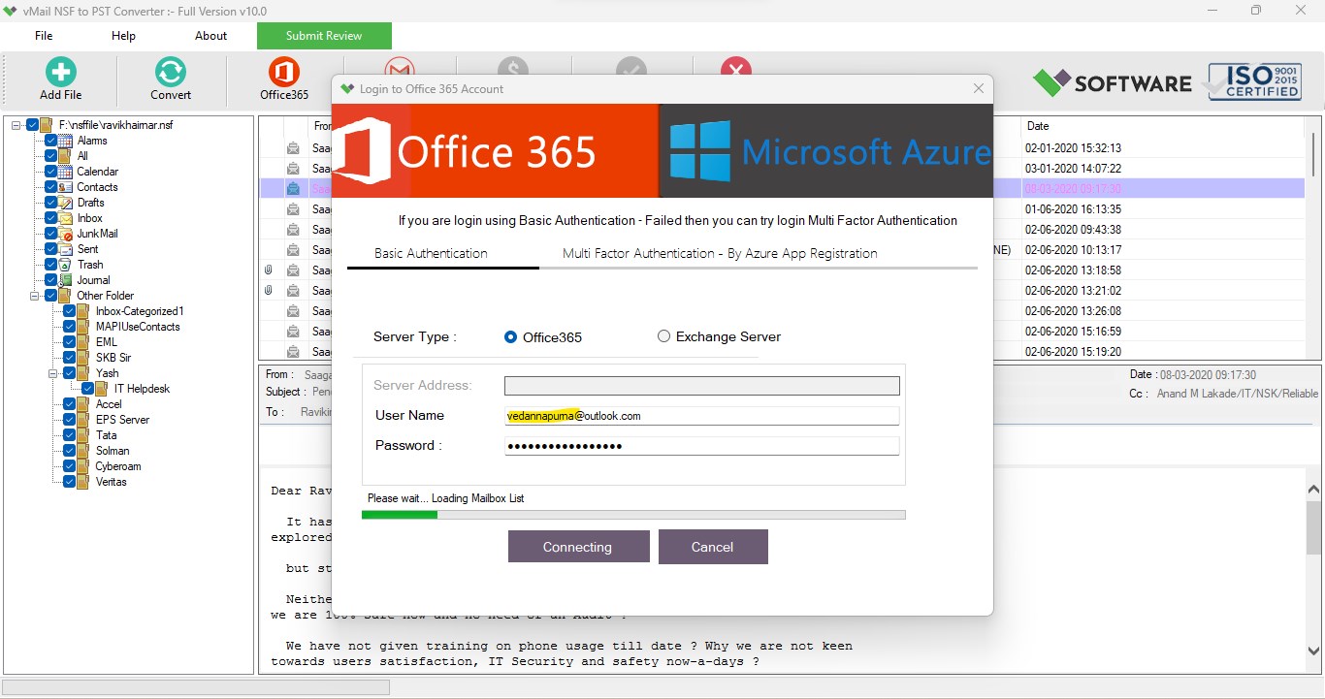Click the Sent folder icon
The height and width of the screenshot is (699, 1325).
[x=65, y=249]
